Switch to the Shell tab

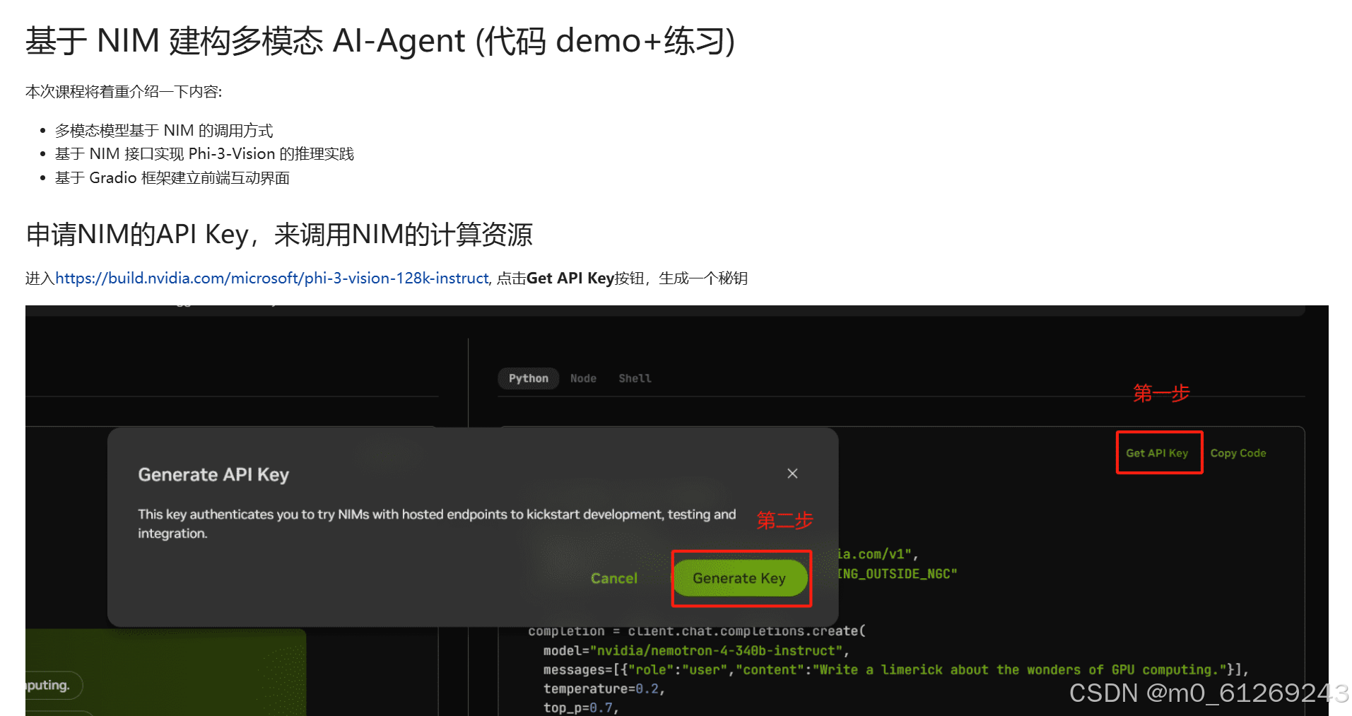[x=635, y=378]
